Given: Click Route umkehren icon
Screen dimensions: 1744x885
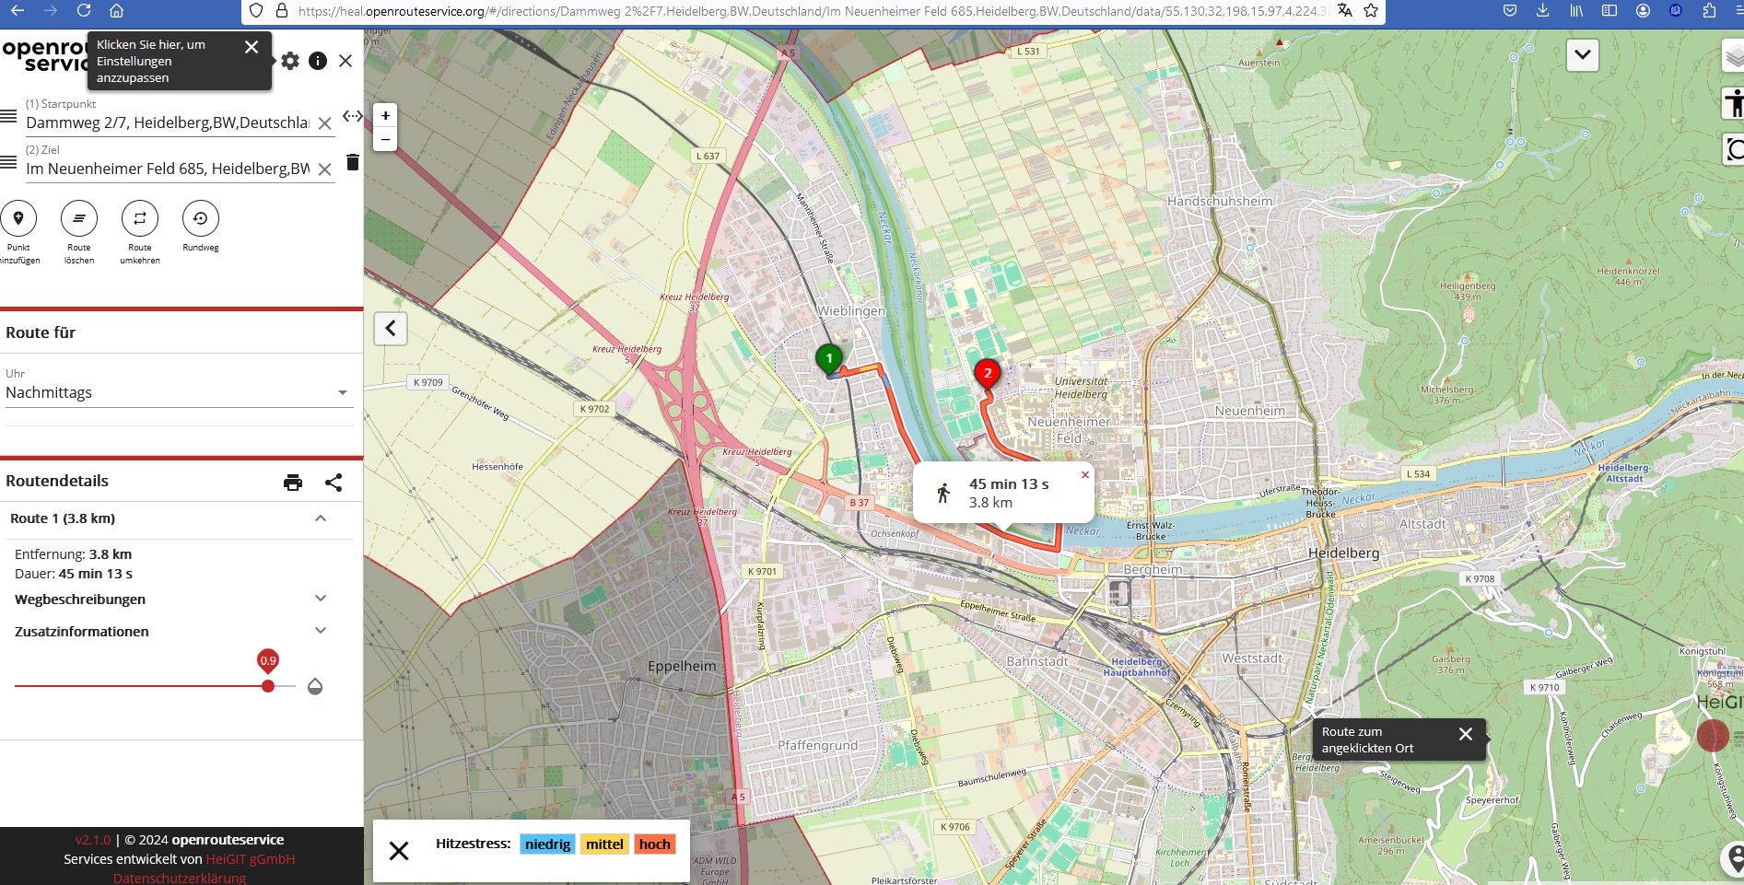Looking at the screenshot, I should pyautogui.click(x=140, y=219).
